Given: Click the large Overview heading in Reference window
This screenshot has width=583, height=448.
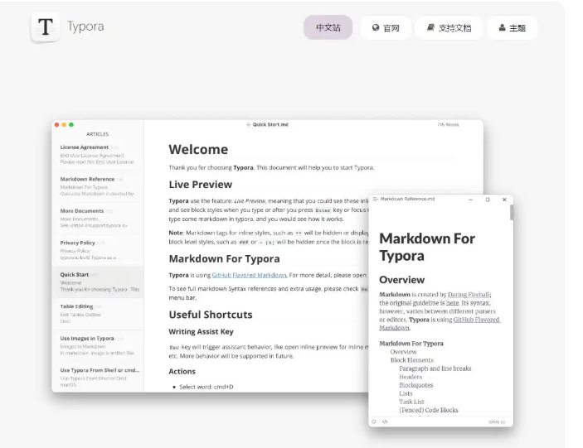Looking at the screenshot, I should (401, 280).
